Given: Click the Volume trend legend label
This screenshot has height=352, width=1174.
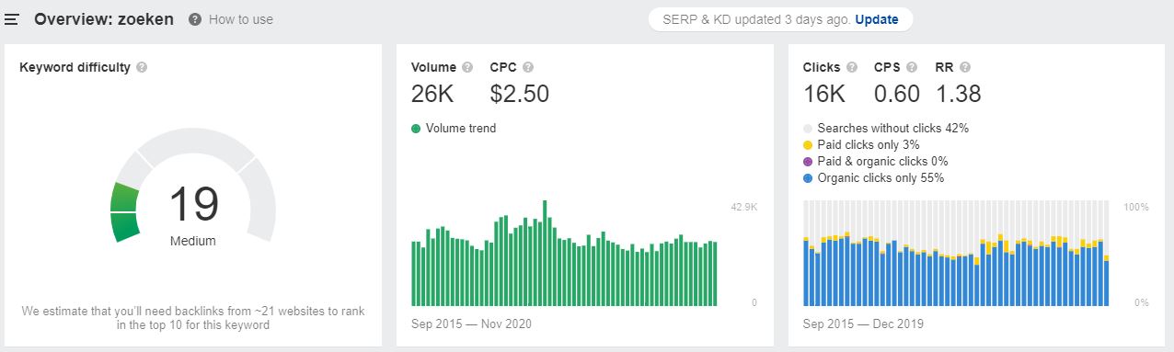Looking at the screenshot, I should tap(461, 129).
